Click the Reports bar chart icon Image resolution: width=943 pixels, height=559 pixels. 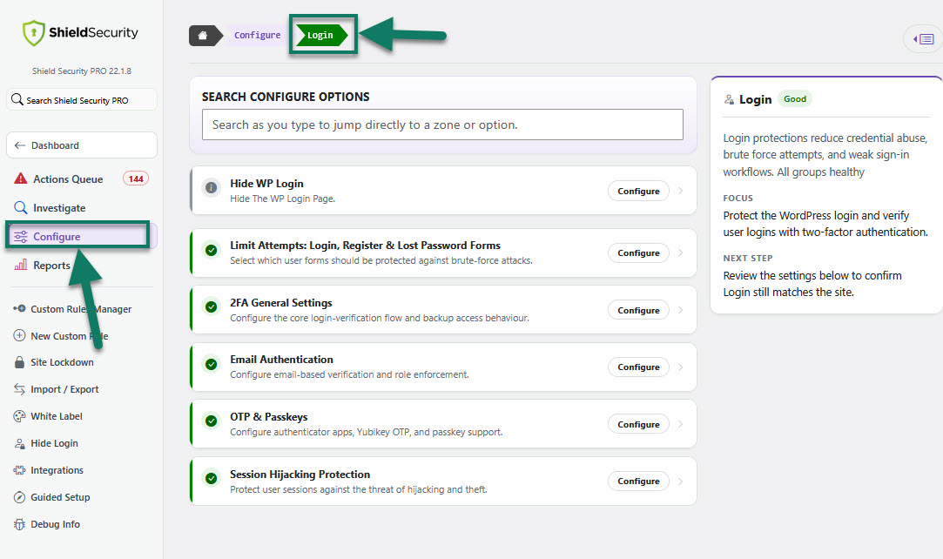pyautogui.click(x=20, y=265)
